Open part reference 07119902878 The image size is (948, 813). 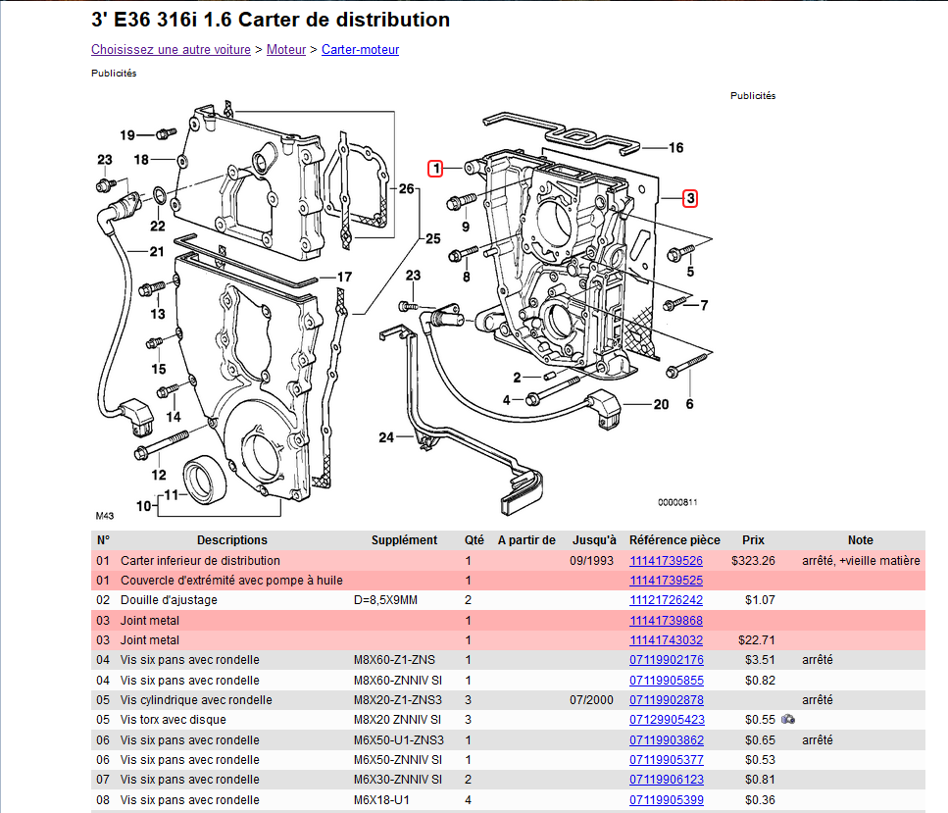(x=667, y=700)
